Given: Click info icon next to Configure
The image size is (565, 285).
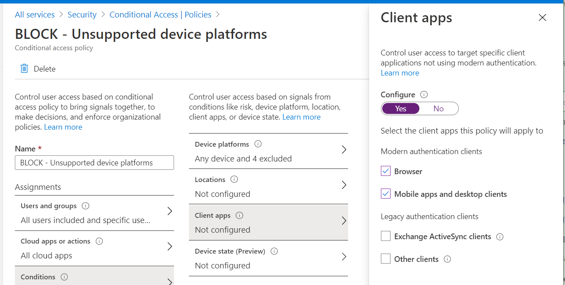Looking at the screenshot, I should (x=424, y=95).
